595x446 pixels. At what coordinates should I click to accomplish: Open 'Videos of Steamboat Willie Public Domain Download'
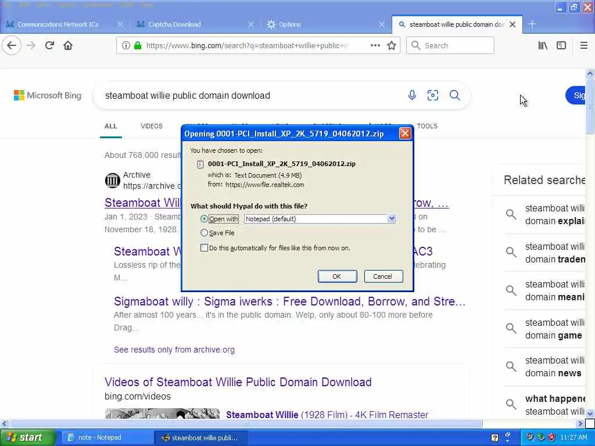[x=238, y=382]
